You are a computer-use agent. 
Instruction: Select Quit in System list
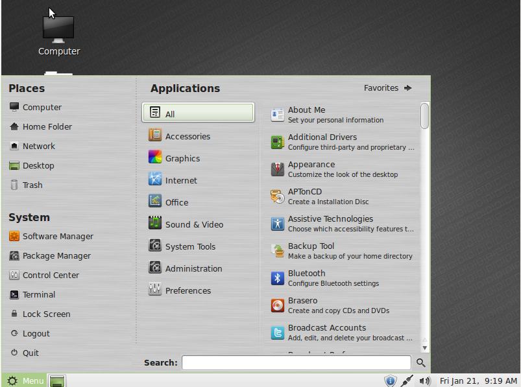point(24,353)
